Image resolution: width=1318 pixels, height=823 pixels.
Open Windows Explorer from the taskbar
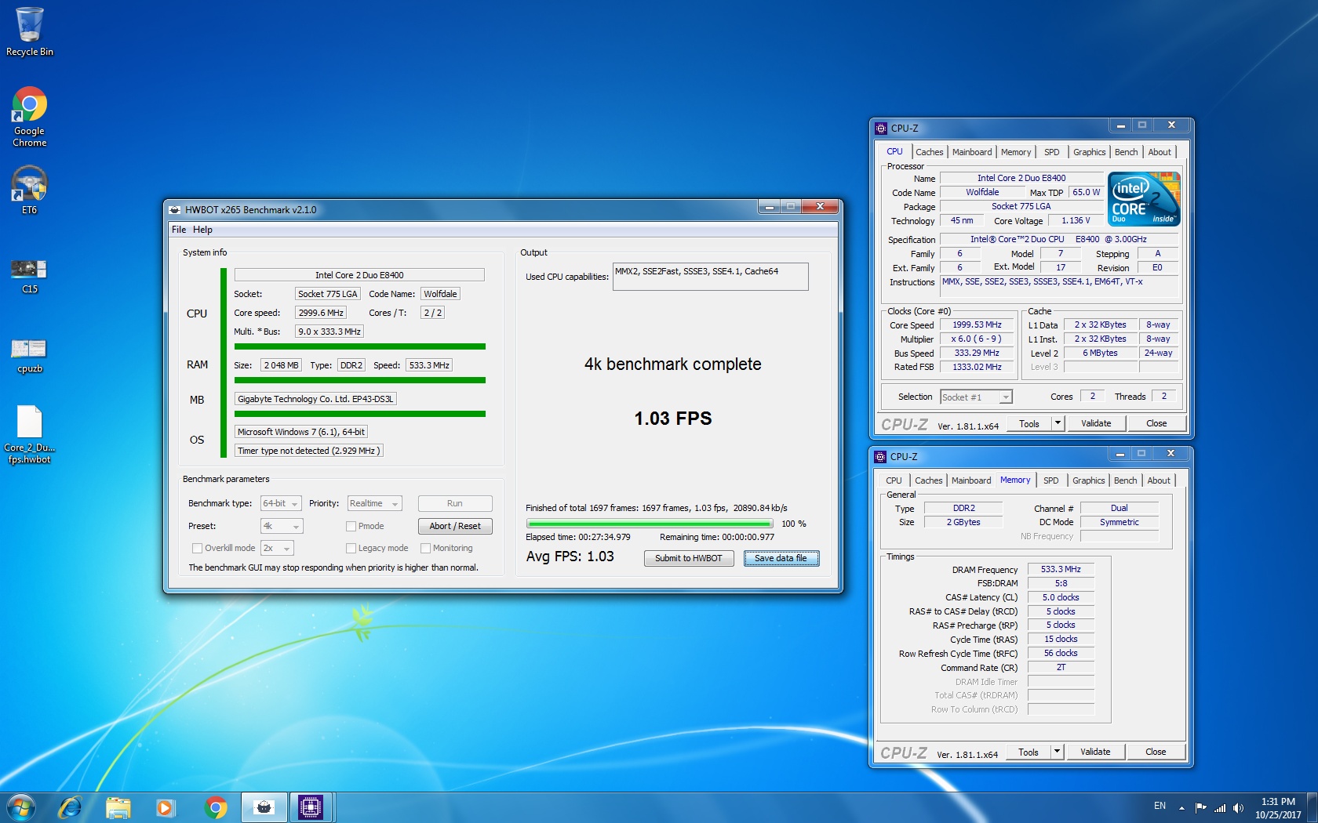(118, 807)
